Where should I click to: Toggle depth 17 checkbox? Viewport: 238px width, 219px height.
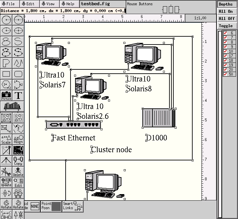point(225,56)
